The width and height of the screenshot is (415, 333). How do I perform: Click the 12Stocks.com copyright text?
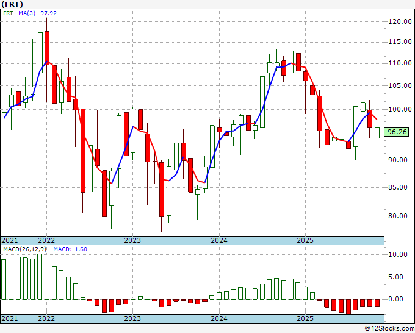click(389, 329)
